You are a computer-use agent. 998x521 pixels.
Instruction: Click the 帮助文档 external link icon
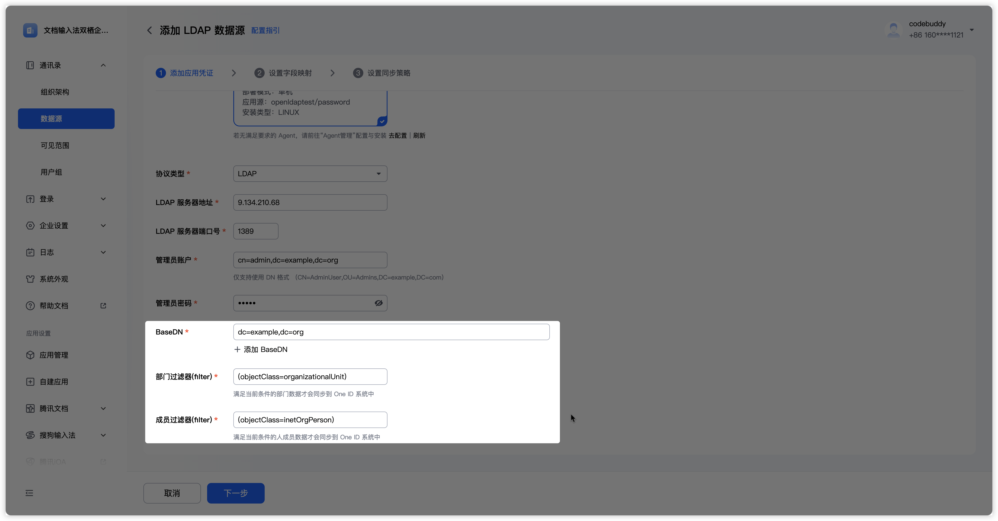pyautogui.click(x=103, y=306)
